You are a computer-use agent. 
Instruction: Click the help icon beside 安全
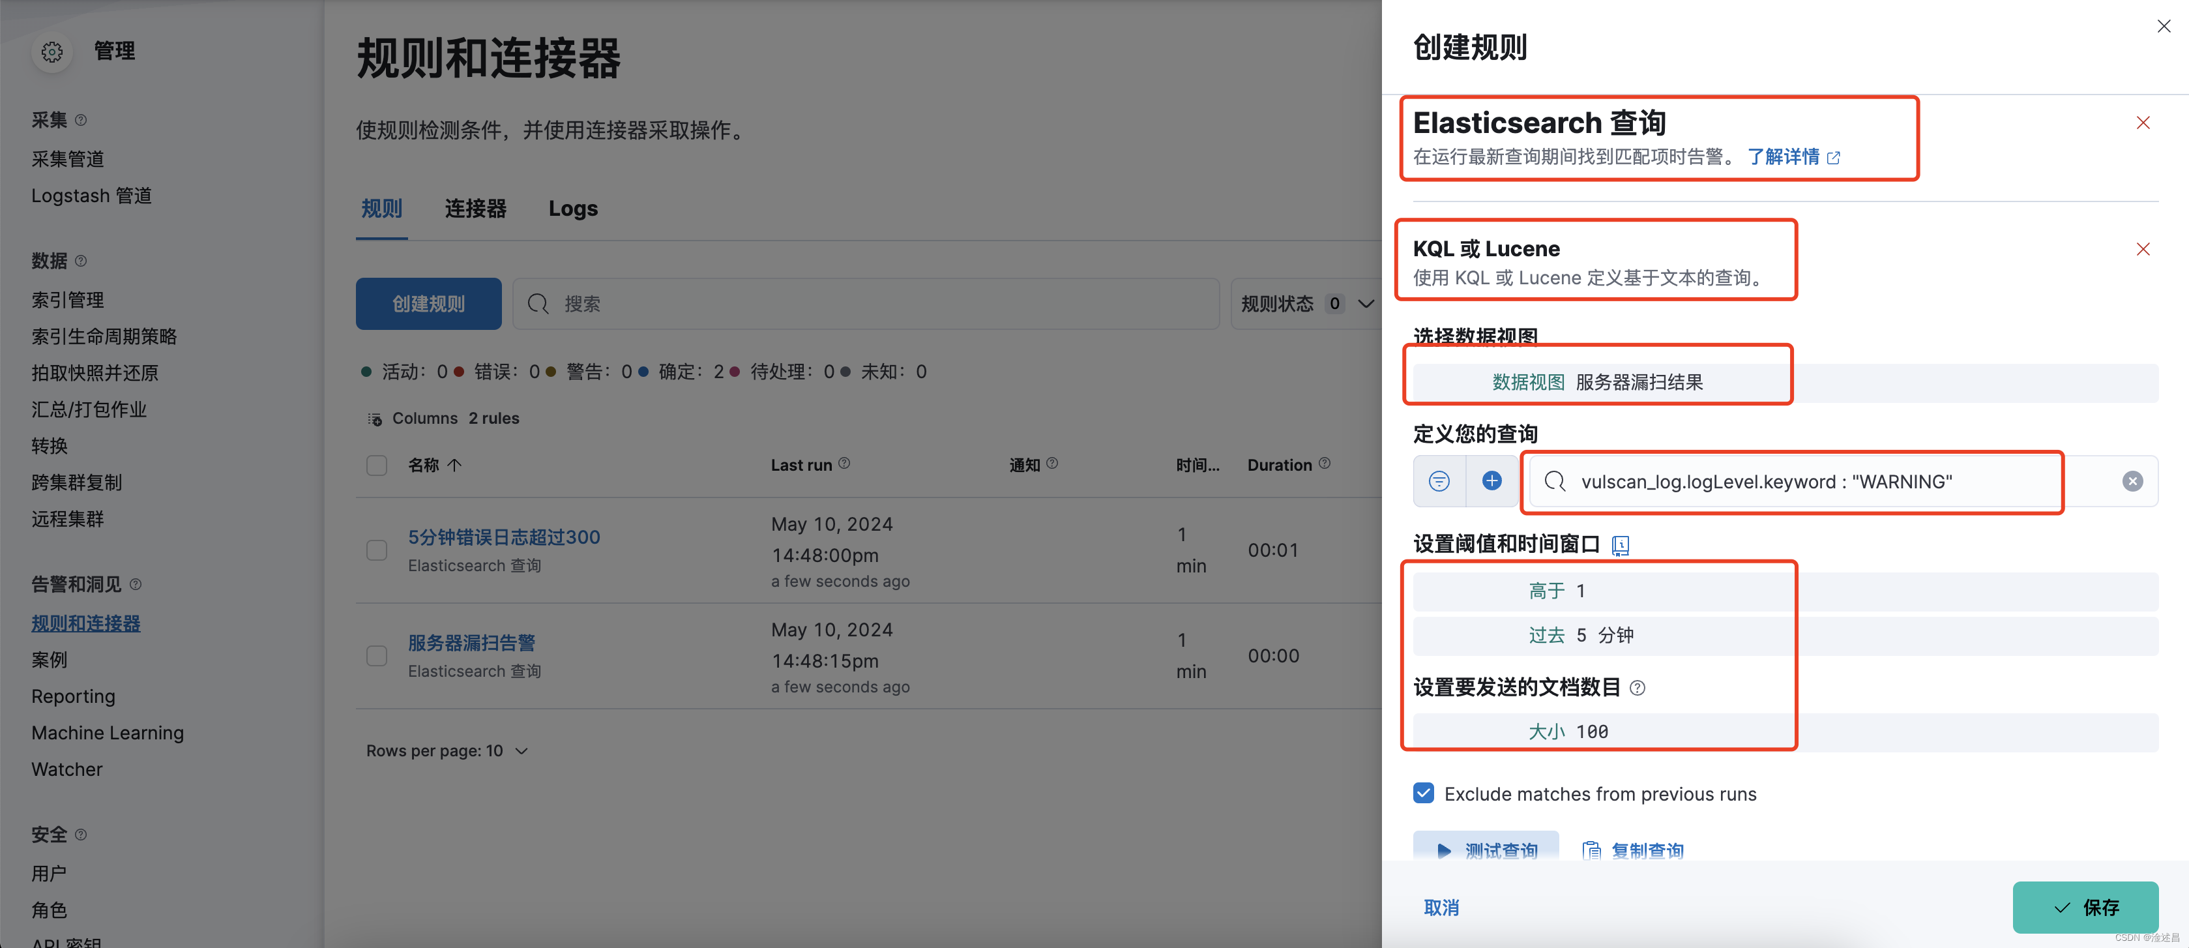pos(81,834)
